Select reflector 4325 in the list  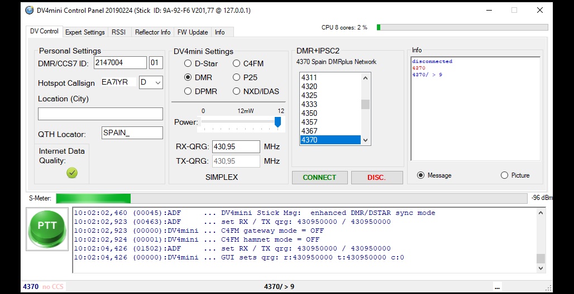pos(330,95)
